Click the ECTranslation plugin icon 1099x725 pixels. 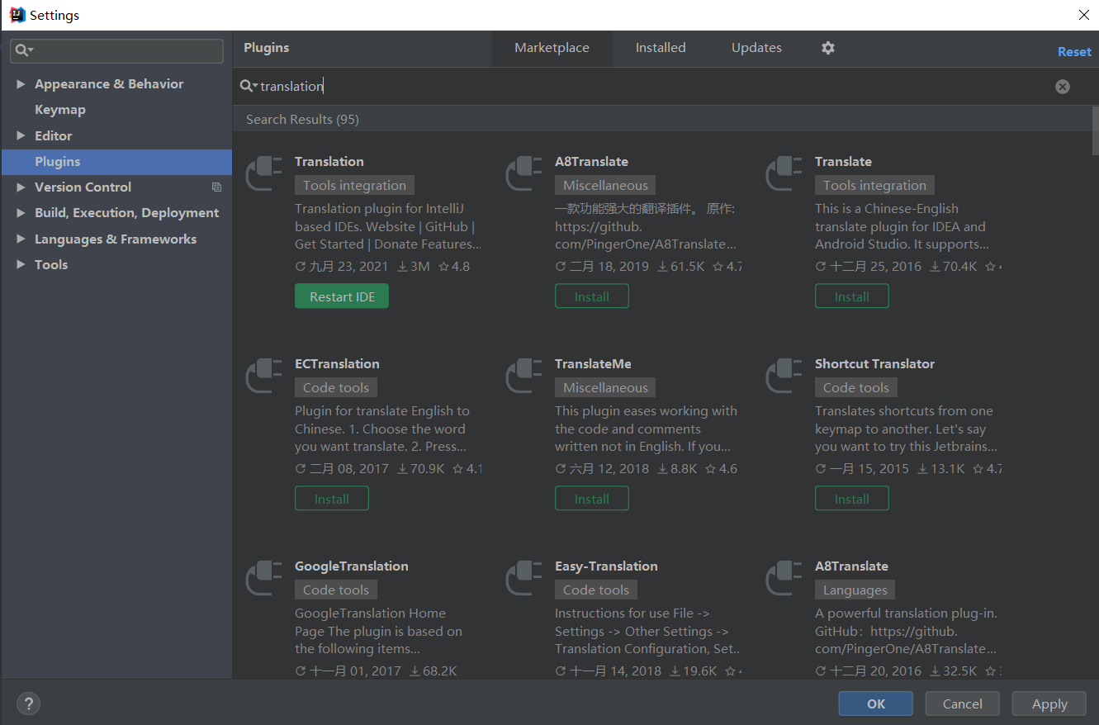pos(264,376)
